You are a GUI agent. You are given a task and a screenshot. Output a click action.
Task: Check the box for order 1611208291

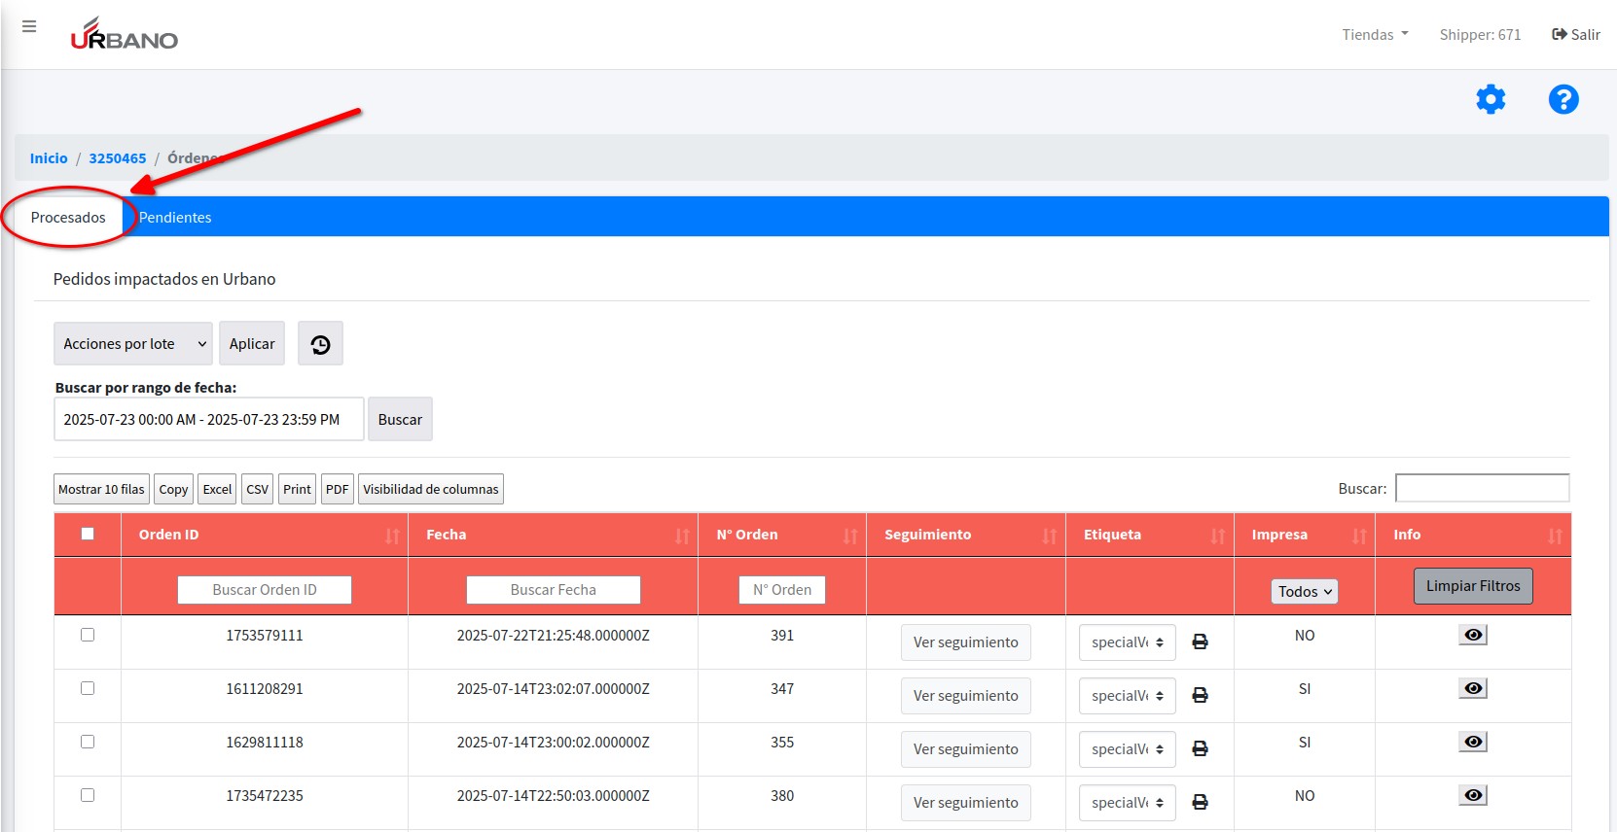[x=88, y=688]
